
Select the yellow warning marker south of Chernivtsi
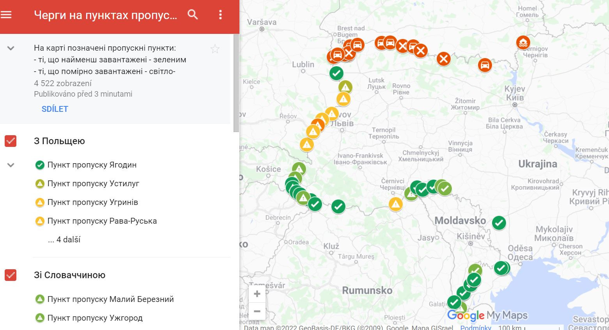pos(396,204)
